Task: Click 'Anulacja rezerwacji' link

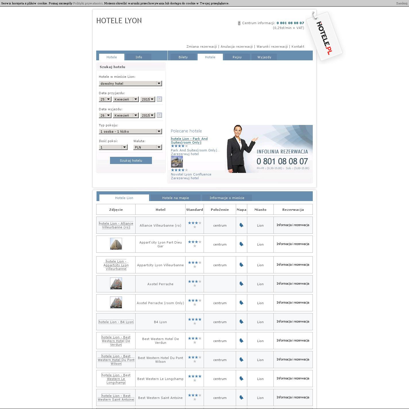Action: pyautogui.click(x=237, y=47)
